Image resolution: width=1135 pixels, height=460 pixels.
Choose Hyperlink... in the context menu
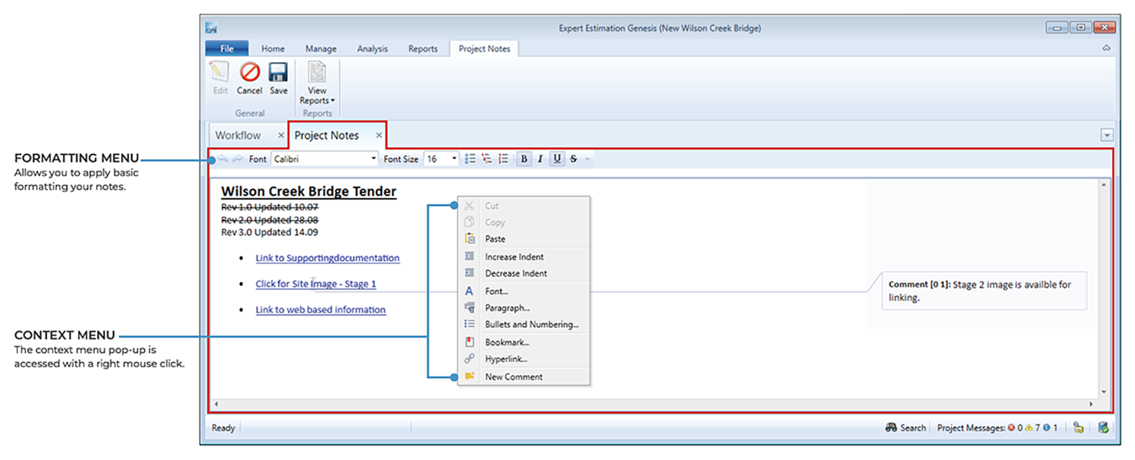505,359
